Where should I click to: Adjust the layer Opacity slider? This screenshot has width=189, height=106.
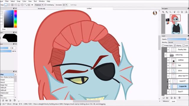click(177, 39)
